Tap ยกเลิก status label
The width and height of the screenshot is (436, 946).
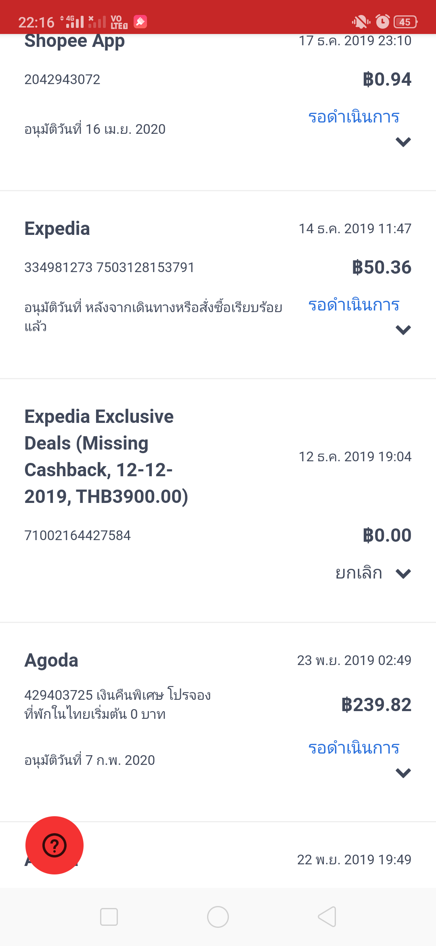coord(358,573)
